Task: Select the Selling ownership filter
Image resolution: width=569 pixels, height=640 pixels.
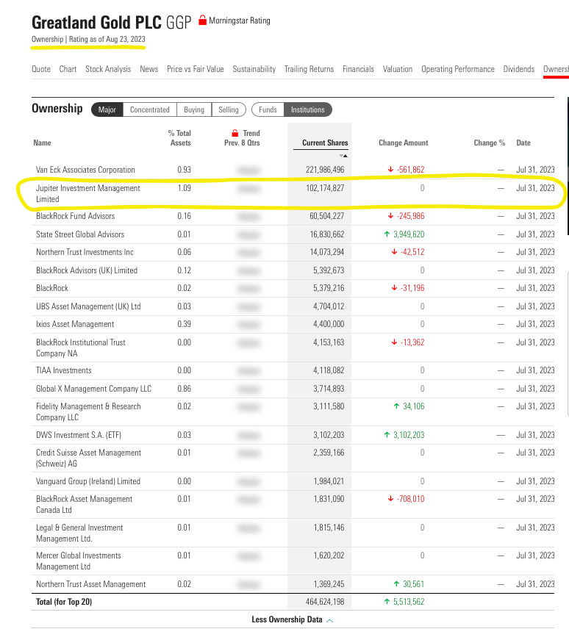Action: 229,109
